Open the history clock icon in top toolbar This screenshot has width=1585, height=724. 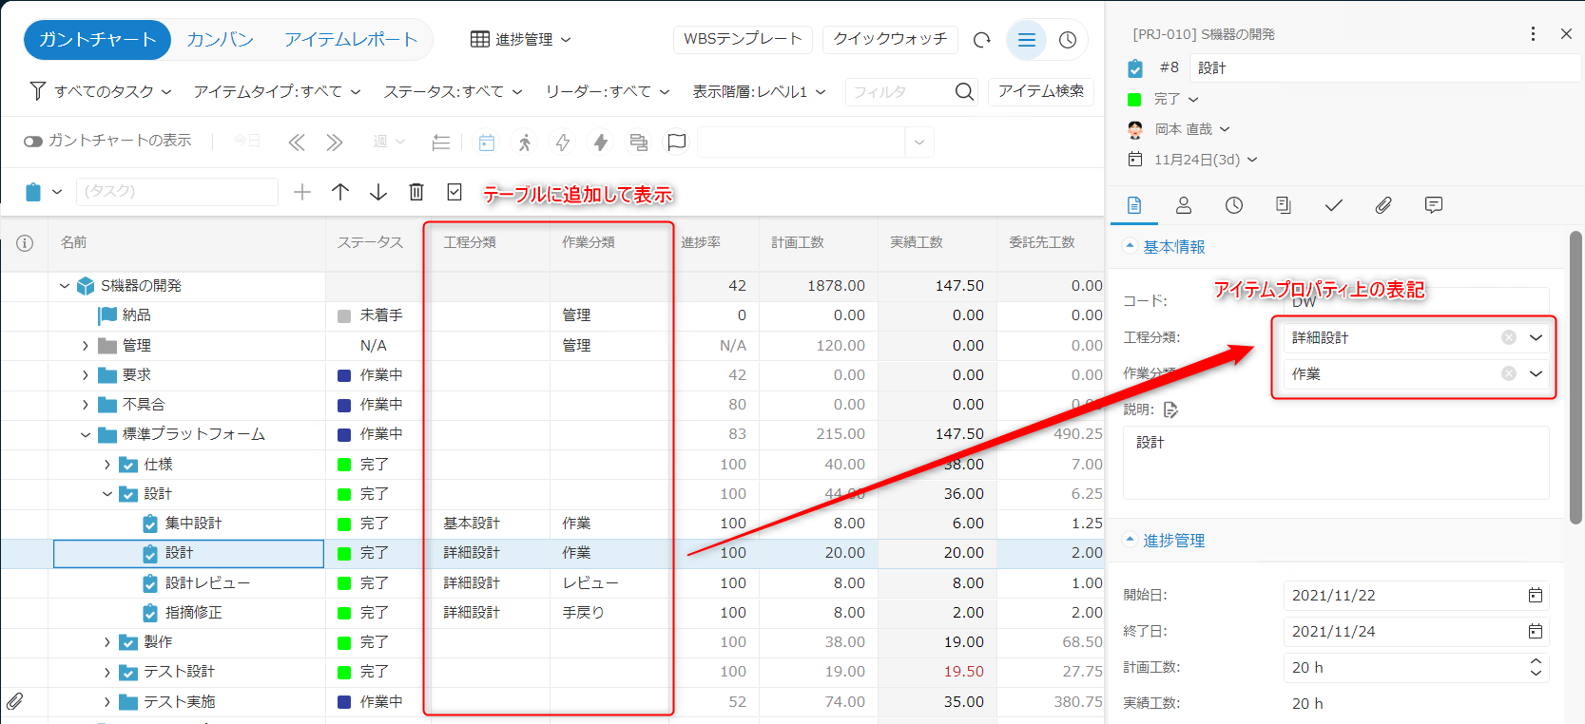[1068, 40]
